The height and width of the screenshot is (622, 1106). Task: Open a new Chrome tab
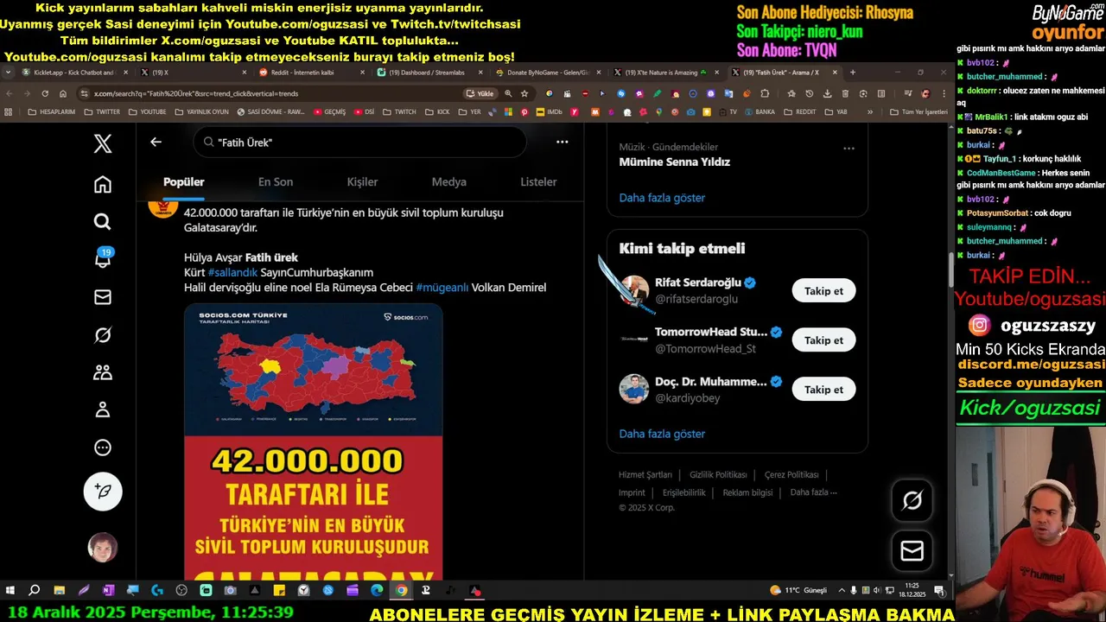pyautogui.click(x=853, y=73)
